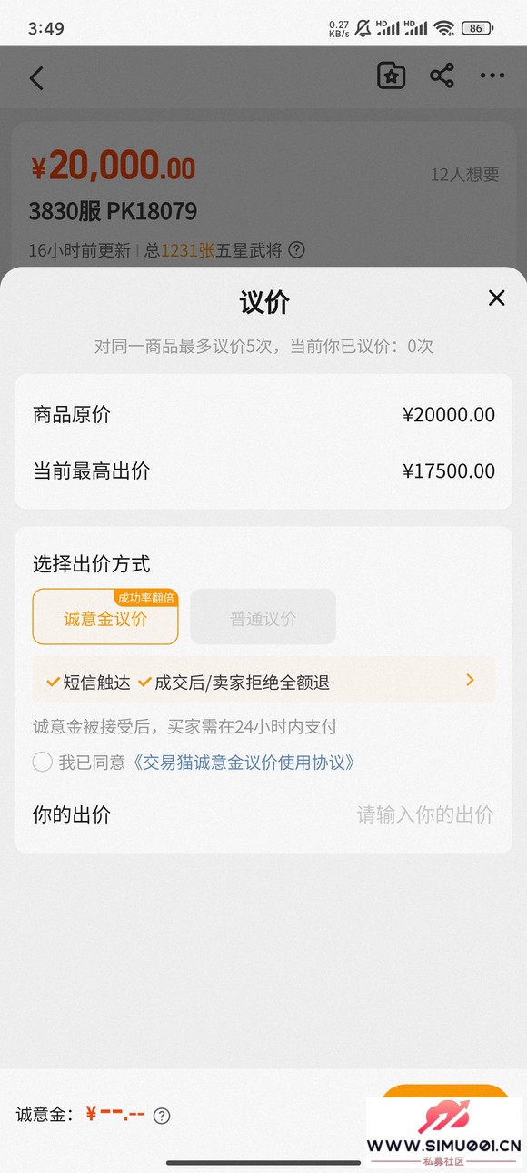Favorite the listing with star icon
Image resolution: width=527 pixels, height=1173 pixels.
392,76
